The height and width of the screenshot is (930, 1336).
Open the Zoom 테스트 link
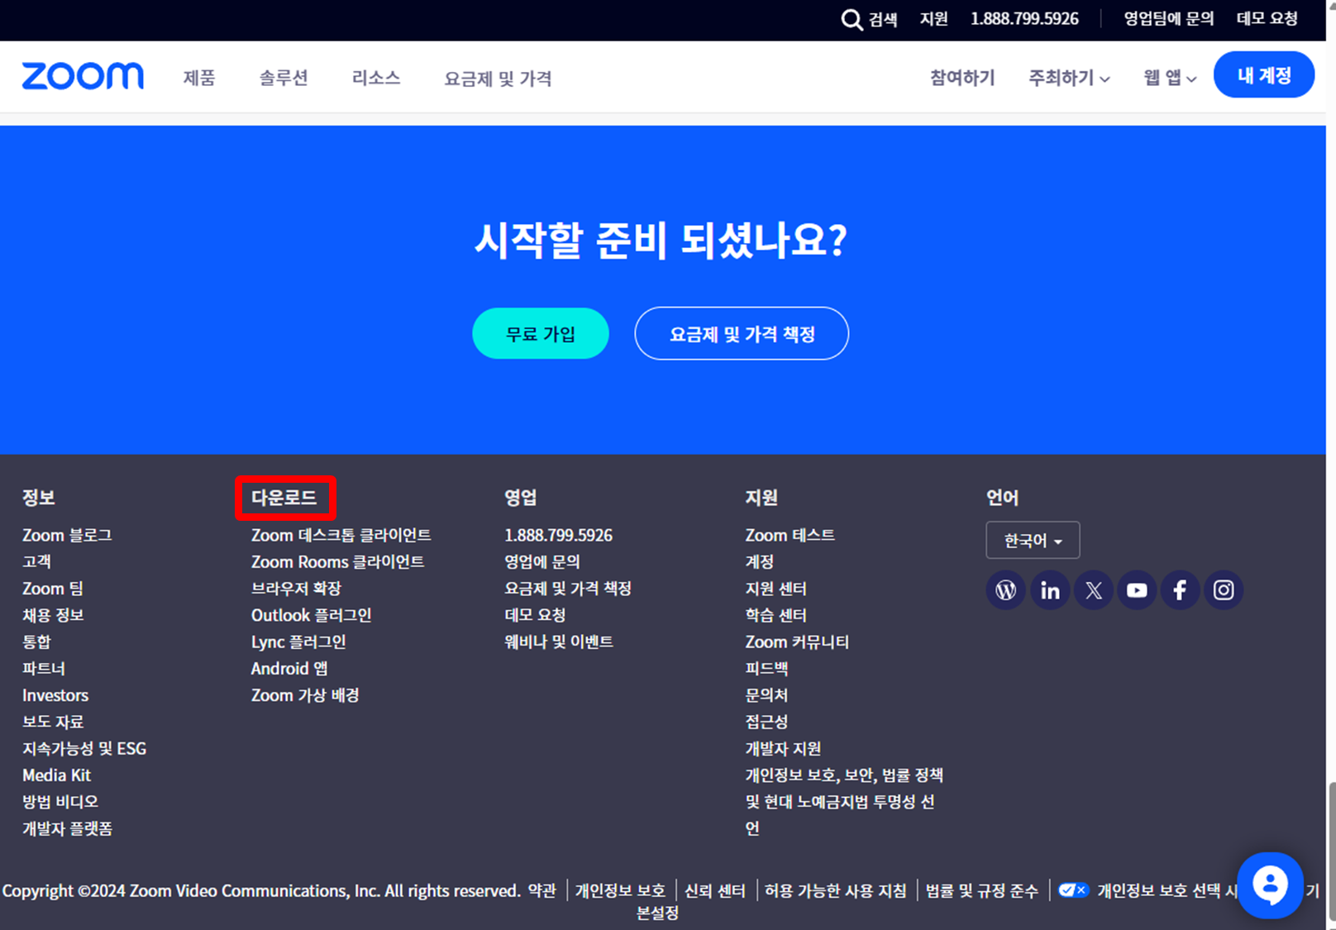pyautogui.click(x=790, y=535)
